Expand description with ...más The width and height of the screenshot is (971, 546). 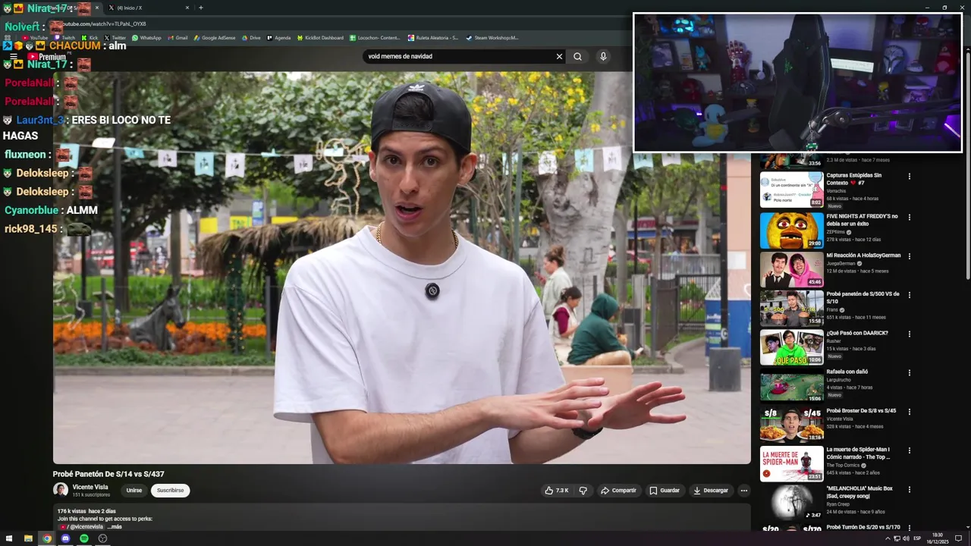tap(115, 526)
